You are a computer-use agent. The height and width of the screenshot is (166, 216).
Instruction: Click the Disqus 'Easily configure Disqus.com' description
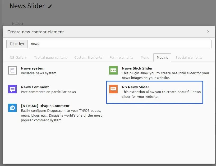61,115
